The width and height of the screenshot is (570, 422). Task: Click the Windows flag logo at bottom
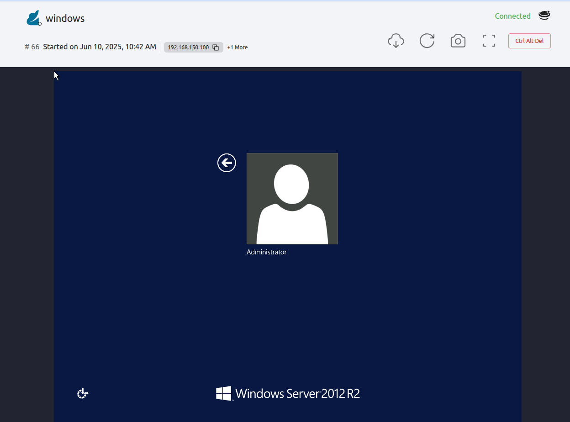pyautogui.click(x=223, y=393)
